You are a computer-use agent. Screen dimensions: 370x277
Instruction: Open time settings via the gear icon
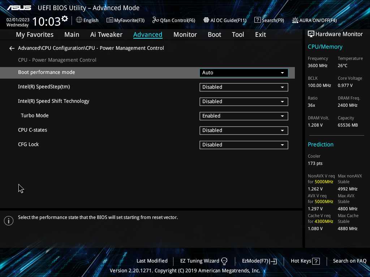click(x=65, y=19)
